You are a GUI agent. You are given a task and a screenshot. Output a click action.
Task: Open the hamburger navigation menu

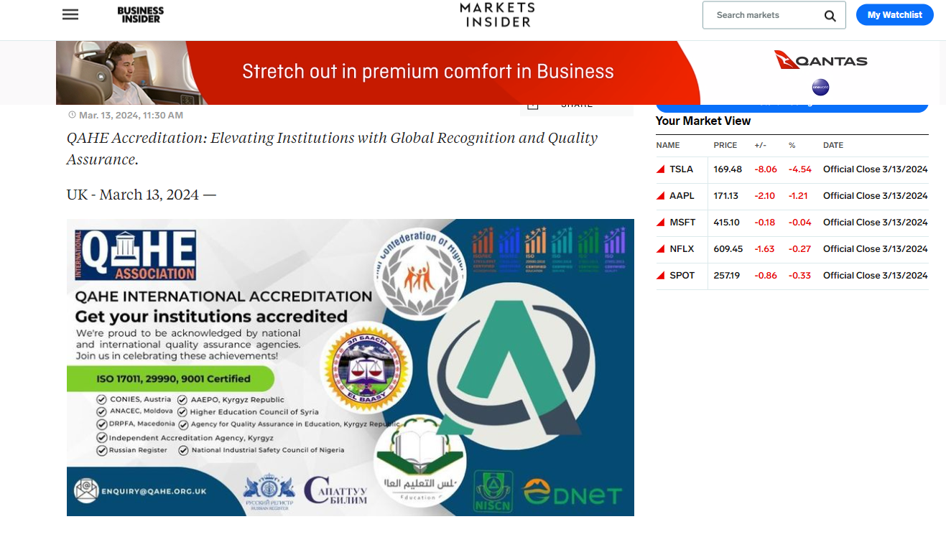point(70,14)
